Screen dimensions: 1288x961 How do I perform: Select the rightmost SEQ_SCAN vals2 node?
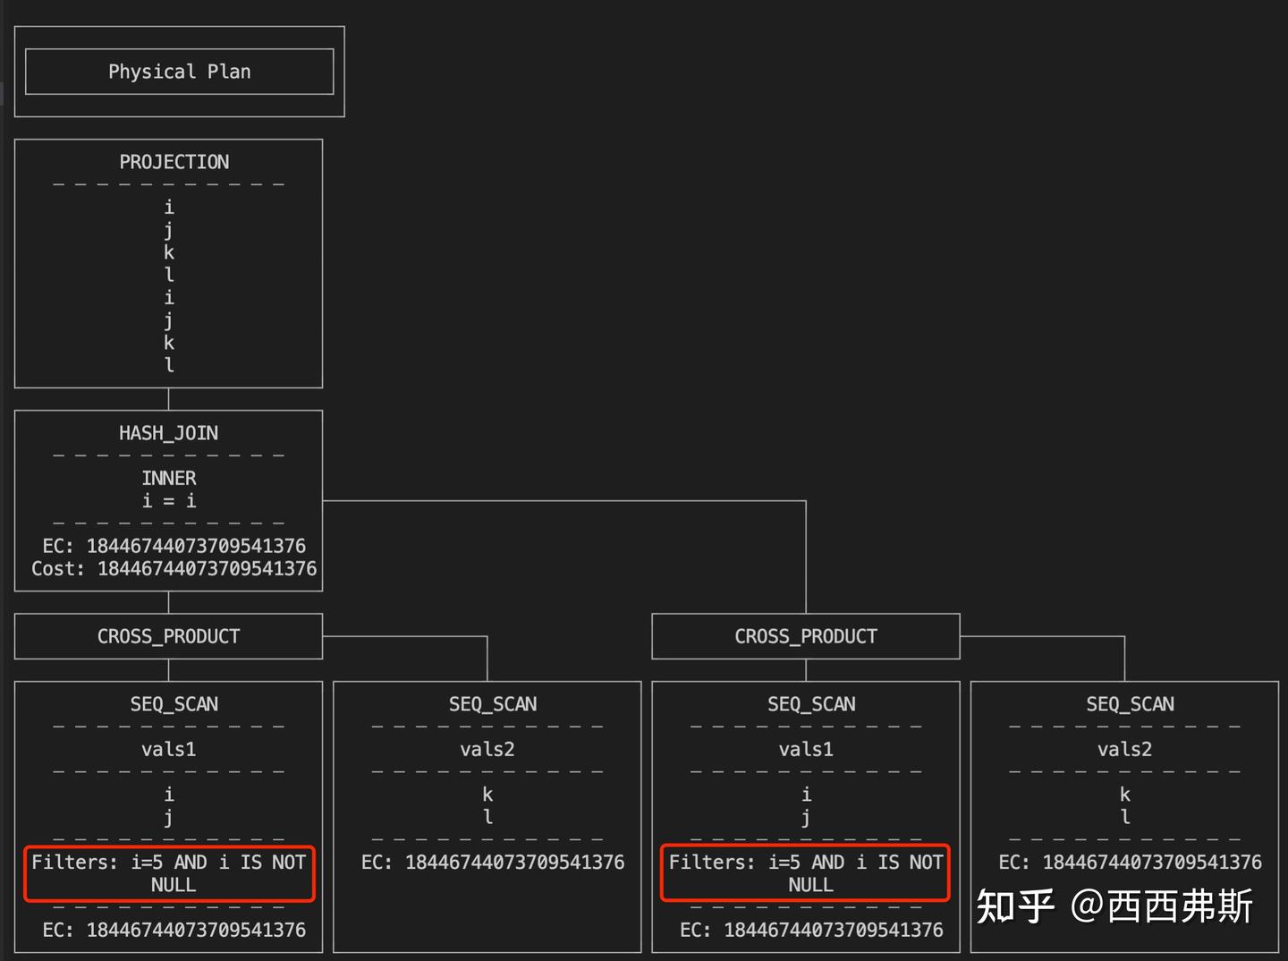point(1130,704)
